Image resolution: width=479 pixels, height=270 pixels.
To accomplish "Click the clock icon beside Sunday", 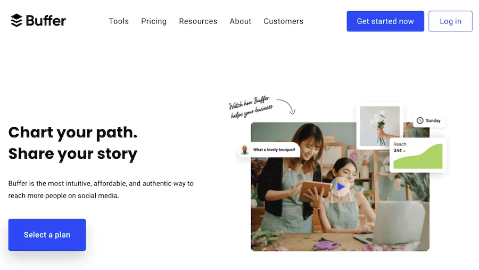I will click(x=420, y=120).
